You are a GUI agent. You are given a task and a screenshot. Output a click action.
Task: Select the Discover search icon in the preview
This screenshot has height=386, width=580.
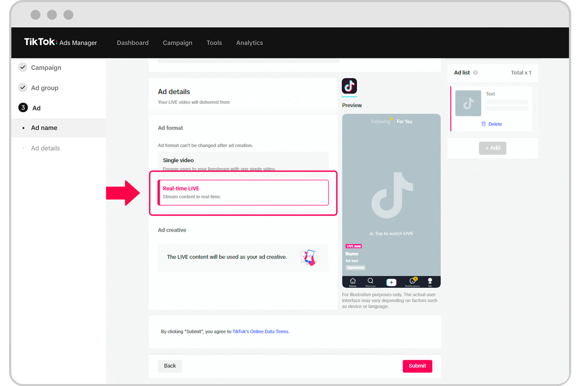click(370, 281)
